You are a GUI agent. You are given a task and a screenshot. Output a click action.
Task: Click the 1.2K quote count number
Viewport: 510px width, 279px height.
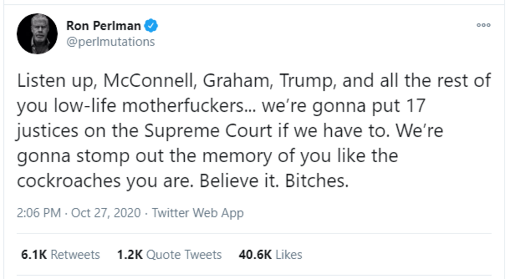pos(130,255)
